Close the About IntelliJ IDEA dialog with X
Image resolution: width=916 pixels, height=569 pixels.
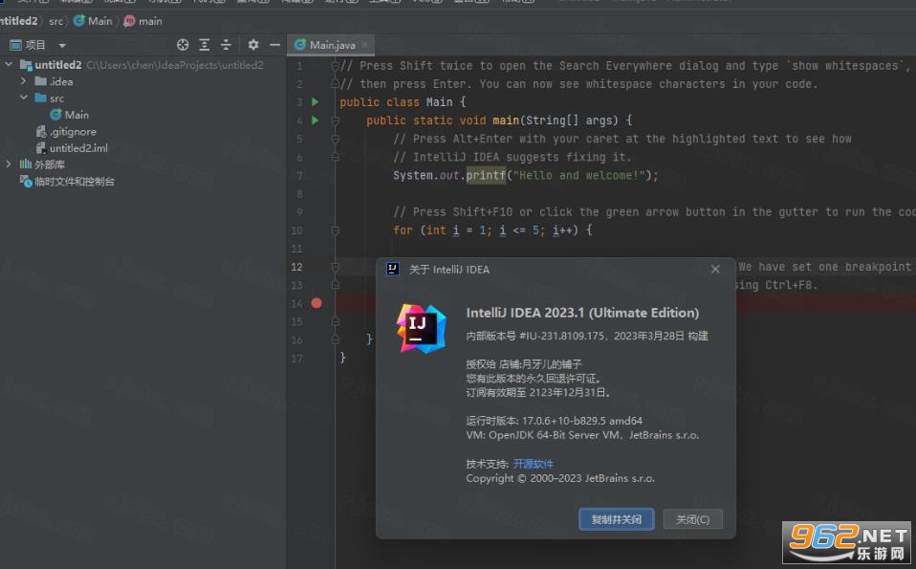click(715, 270)
